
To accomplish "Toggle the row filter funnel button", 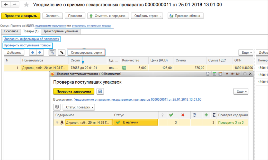I will coord(52,53).
